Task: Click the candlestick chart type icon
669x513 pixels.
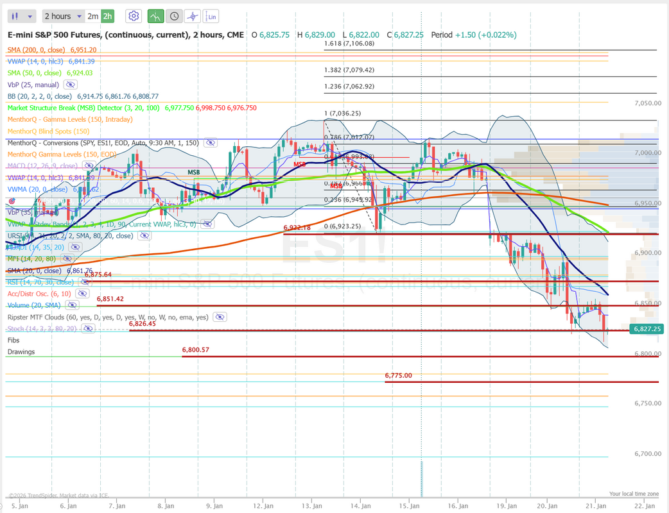Action: 16,16
